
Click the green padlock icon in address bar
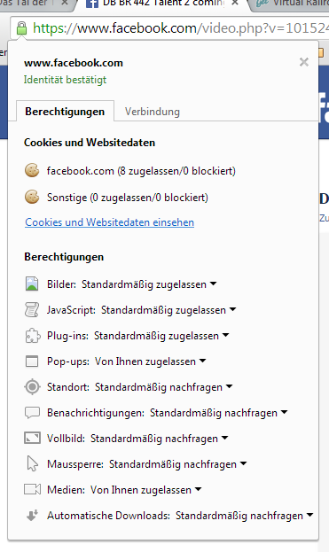pos(21,28)
